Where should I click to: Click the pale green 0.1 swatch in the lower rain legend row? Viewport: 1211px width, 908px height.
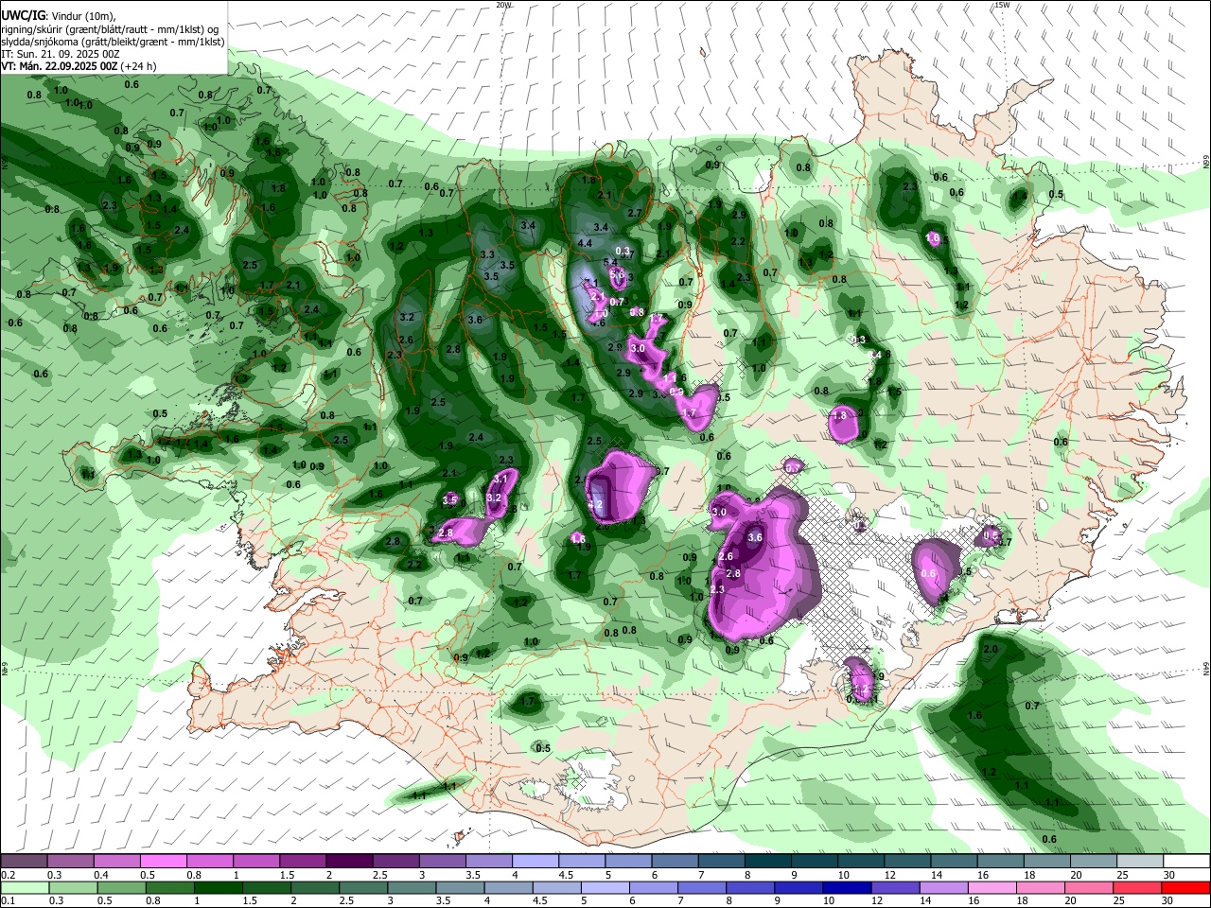click(x=25, y=887)
